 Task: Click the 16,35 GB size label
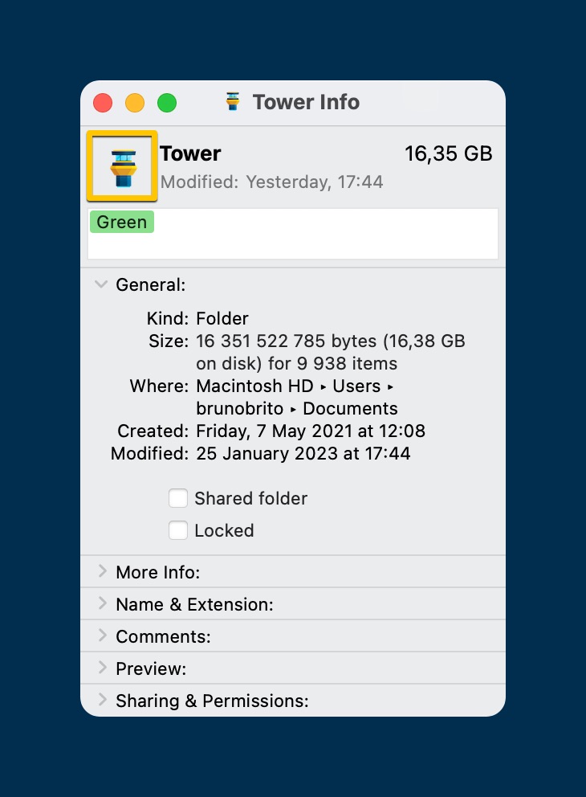pyautogui.click(x=448, y=153)
